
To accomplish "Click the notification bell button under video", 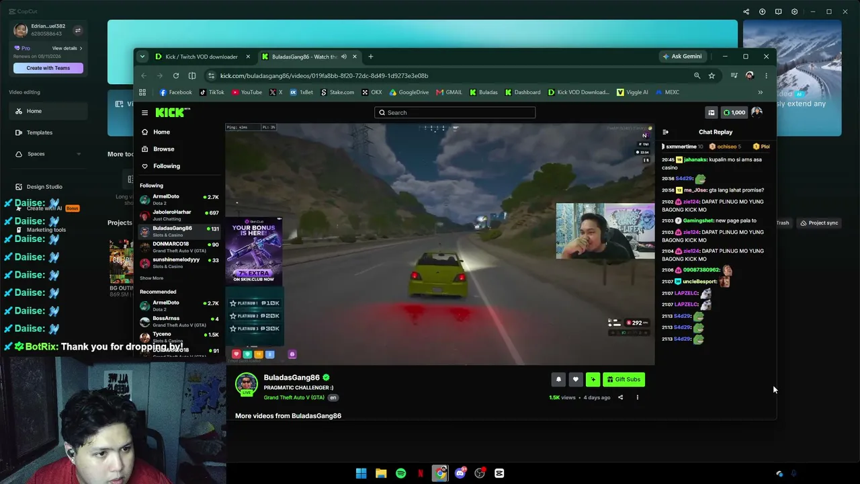I will [x=558, y=379].
